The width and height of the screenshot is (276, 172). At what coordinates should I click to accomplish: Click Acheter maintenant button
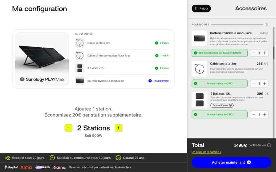point(231,162)
